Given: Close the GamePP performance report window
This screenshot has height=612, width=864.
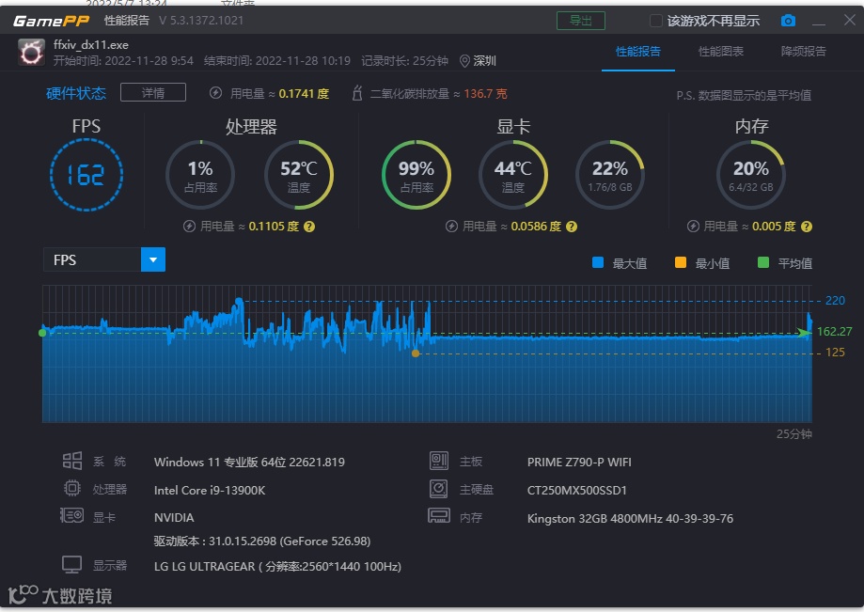Looking at the screenshot, I should click(850, 20).
